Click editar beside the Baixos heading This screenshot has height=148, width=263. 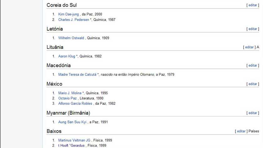click(241, 131)
